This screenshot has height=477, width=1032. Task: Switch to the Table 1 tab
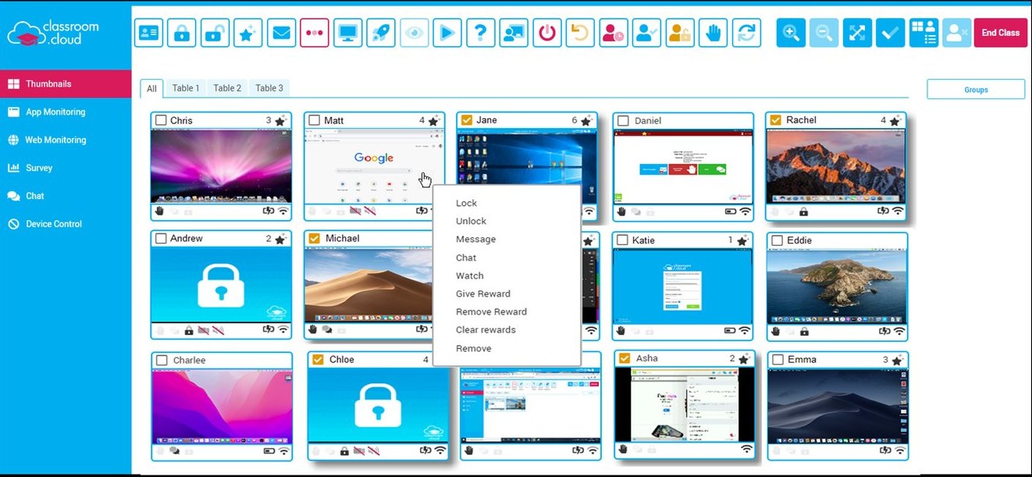[186, 88]
